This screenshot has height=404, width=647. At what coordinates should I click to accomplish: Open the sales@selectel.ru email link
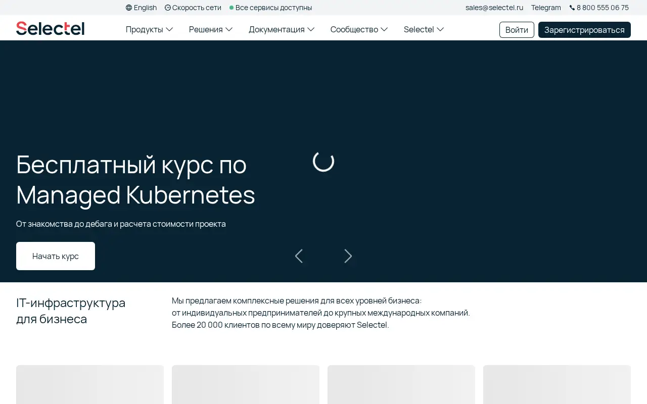pos(494,8)
